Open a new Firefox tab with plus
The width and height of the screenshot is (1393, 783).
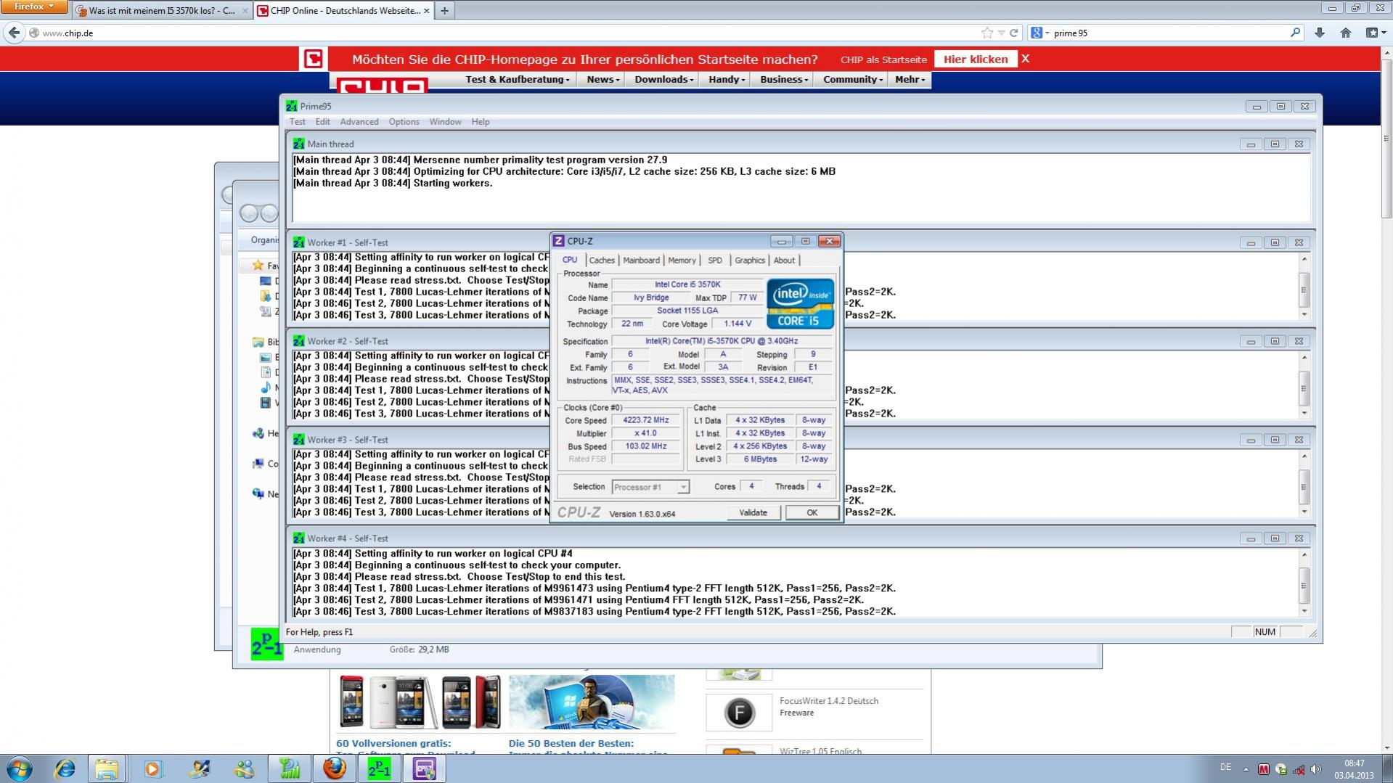444,10
